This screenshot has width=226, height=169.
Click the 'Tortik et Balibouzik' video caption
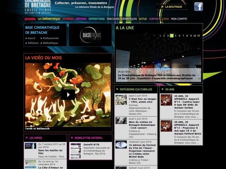pyautogui.click(x=37, y=129)
